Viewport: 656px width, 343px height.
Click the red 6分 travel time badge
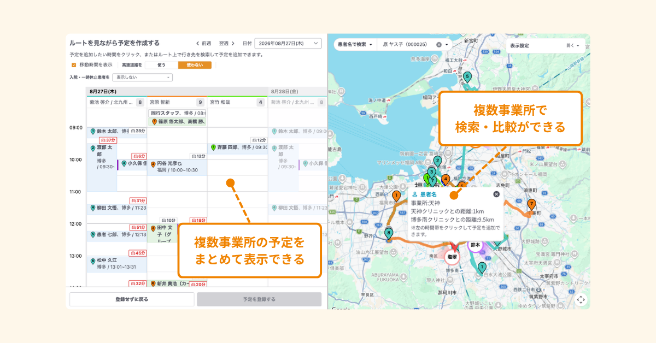pos(139,156)
